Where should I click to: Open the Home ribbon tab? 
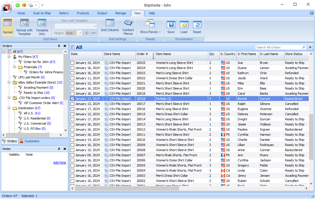21,13
